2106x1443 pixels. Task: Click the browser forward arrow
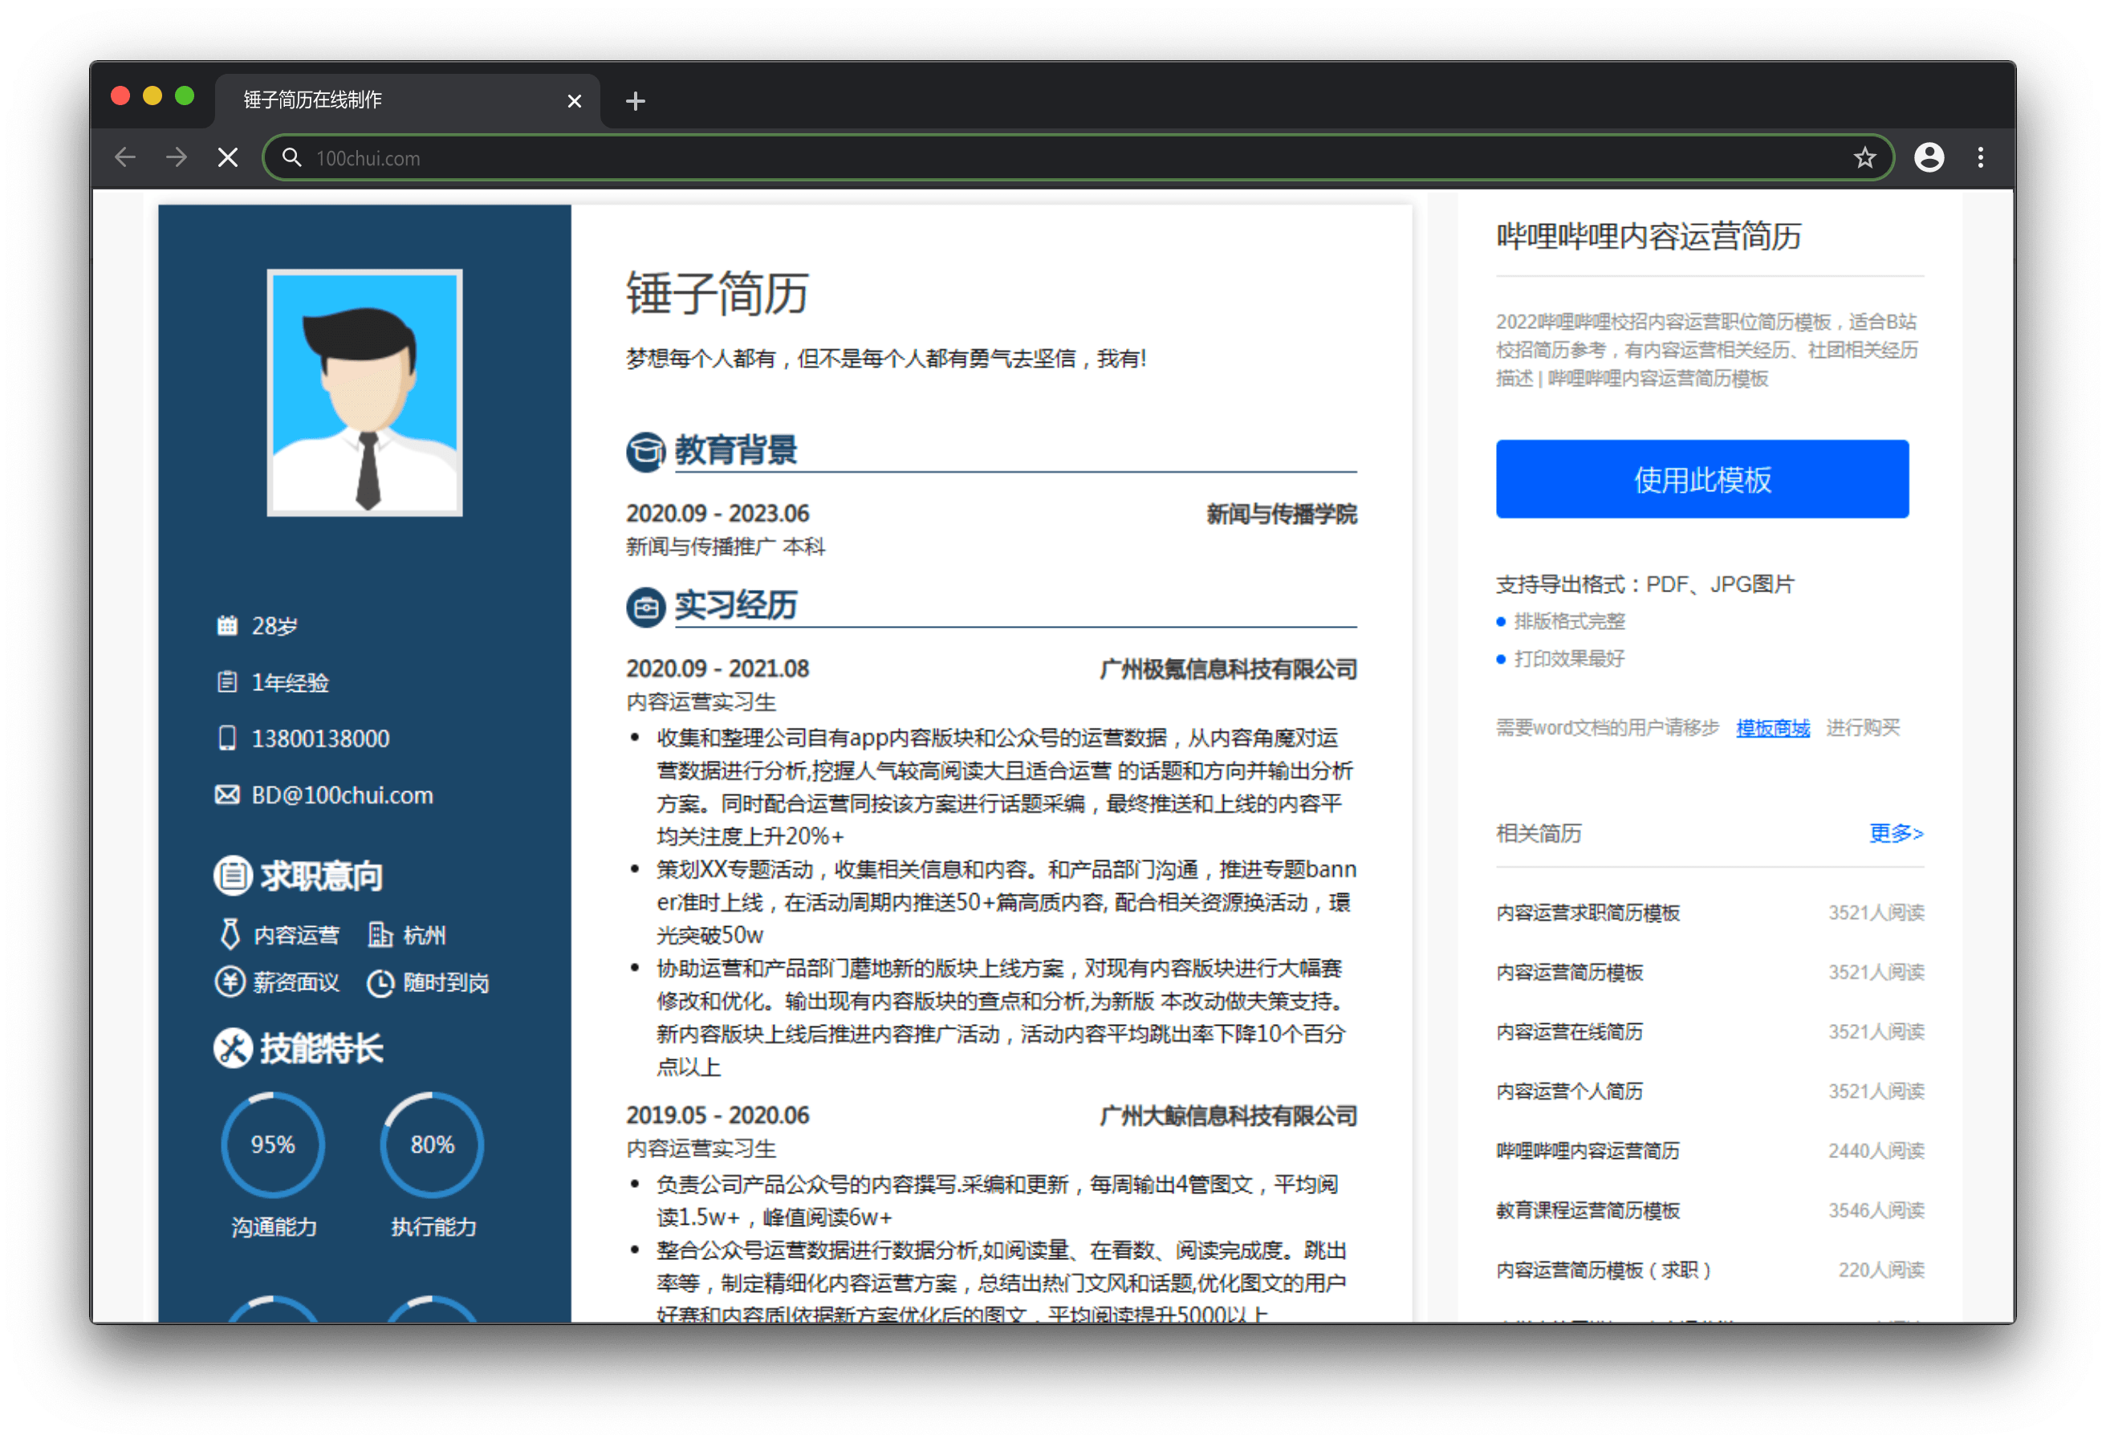click(x=177, y=158)
